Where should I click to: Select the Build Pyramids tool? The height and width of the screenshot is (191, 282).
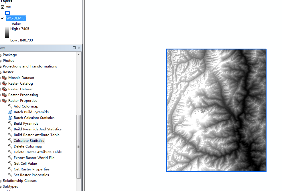pos(26,124)
